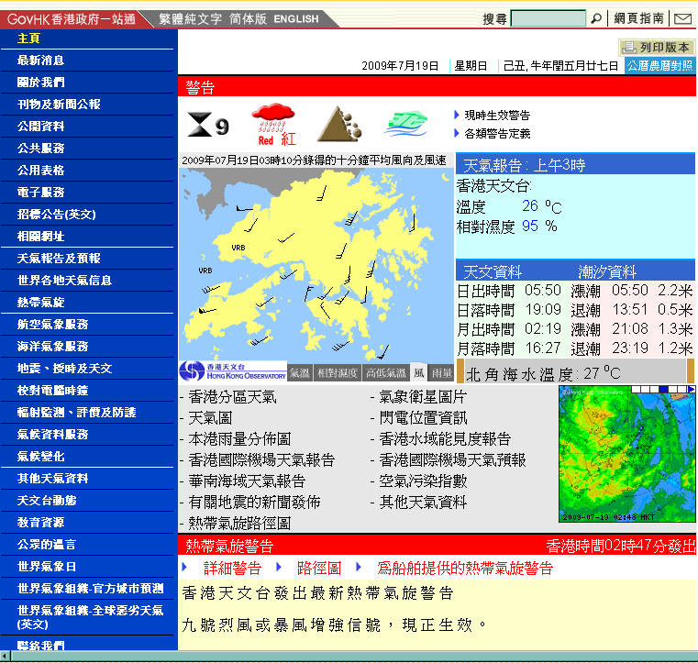Open 香港國際機場天氣報告 link
This screenshot has width=698, height=663.
click(x=261, y=459)
